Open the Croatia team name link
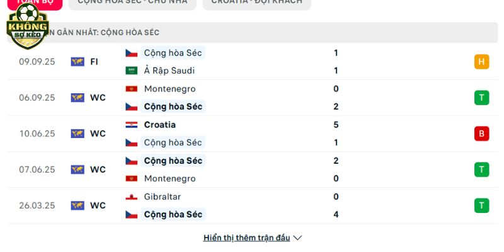Image resolution: width=504 pixels, height=252 pixels. coord(159,125)
